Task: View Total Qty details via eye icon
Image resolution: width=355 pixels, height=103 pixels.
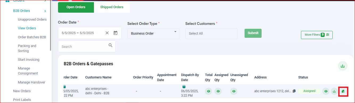Action: click(x=209, y=91)
